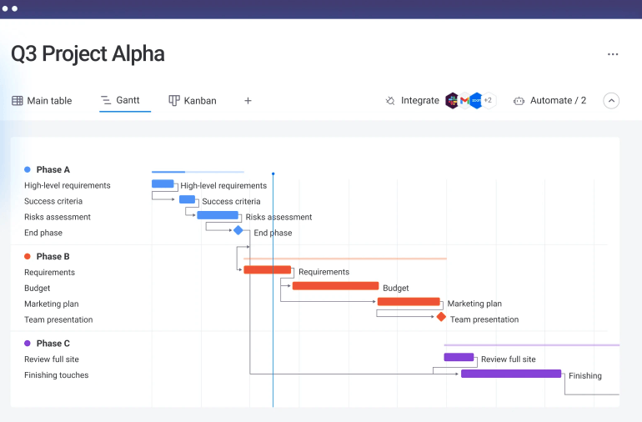Switch to the Kanban tab
The image size is (642, 422).
193,101
